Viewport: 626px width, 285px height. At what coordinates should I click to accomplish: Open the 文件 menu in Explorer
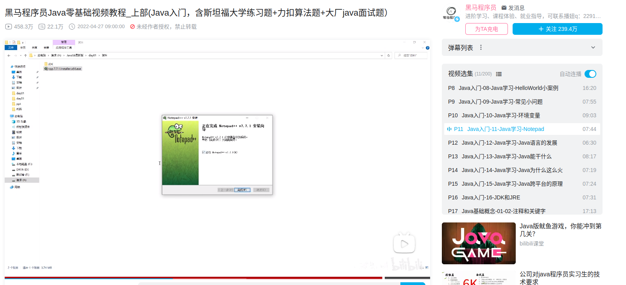[11, 48]
